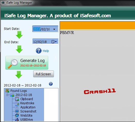Open the Screenshot log
Viewport: 135px width, 122px height.
[28, 111]
